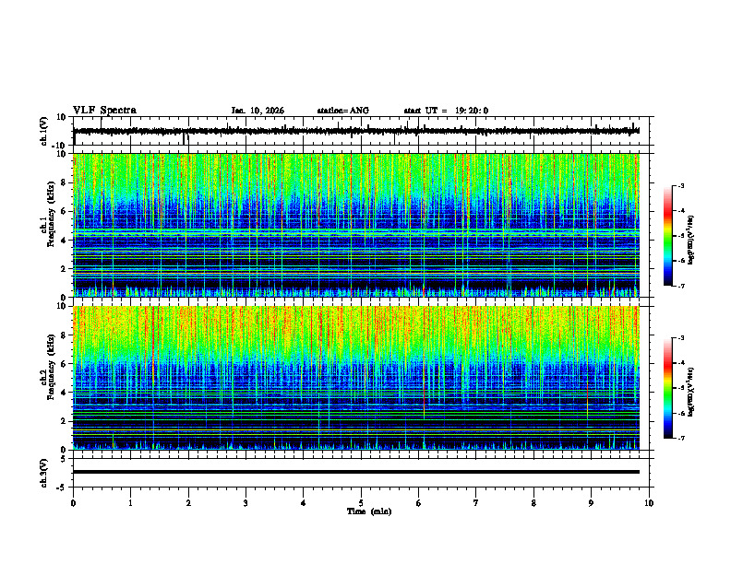731x564 pixels.
Task: Click the "Time (min)" x-axis label
Action: (x=369, y=511)
